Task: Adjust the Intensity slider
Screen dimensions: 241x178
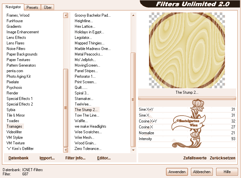Action: click(x=187, y=139)
